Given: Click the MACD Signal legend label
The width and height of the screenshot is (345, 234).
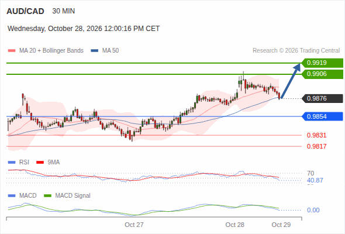Looking at the screenshot, I should [73, 196].
